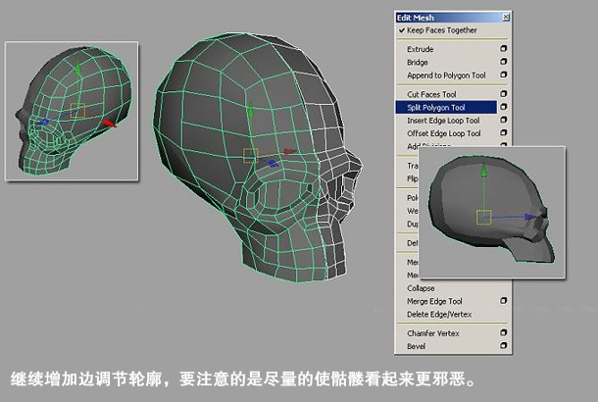Image resolution: width=598 pixels, height=402 pixels.
Task: Open Insert Edge Loop Tool options box
Action: (x=504, y=120)
